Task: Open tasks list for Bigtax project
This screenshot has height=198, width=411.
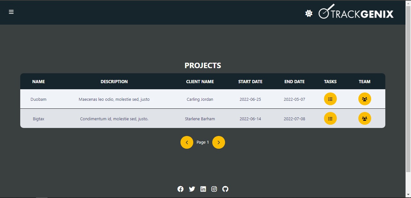Action: point(330,119)
